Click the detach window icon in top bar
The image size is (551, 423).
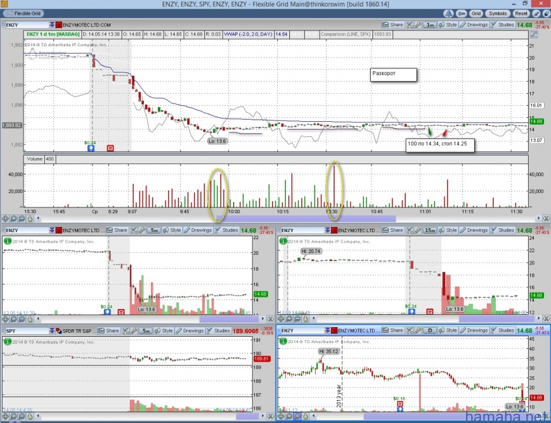546,13
